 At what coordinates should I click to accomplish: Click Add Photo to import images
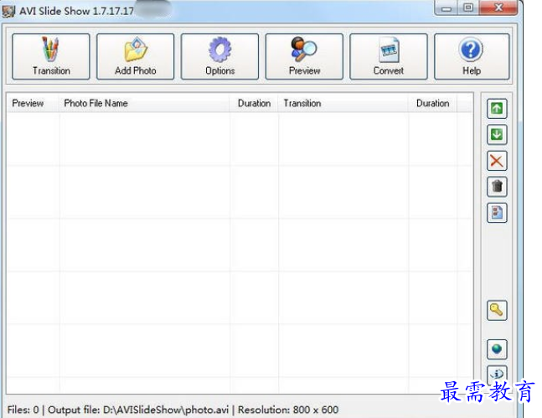(x=135, y=57)
